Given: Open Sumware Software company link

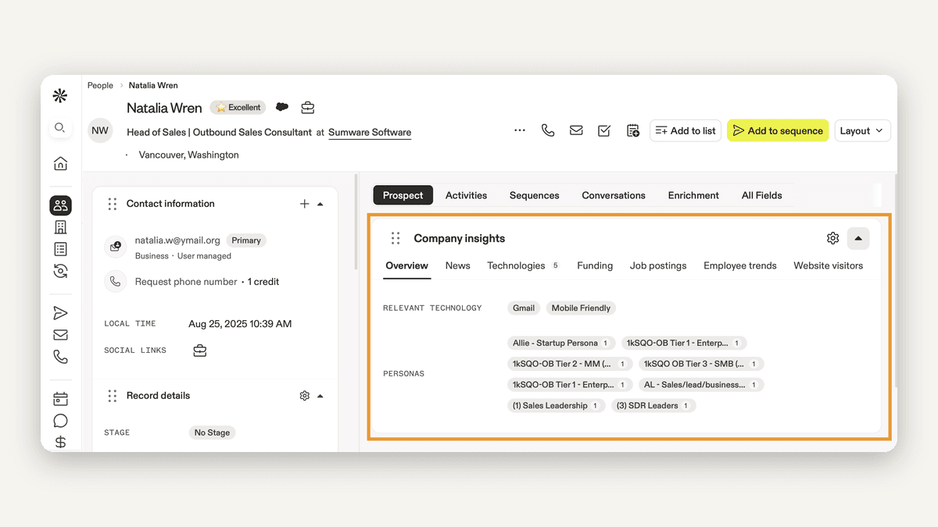Looking at the screenshot, I should pyautogui.click(x=370, y=132).
